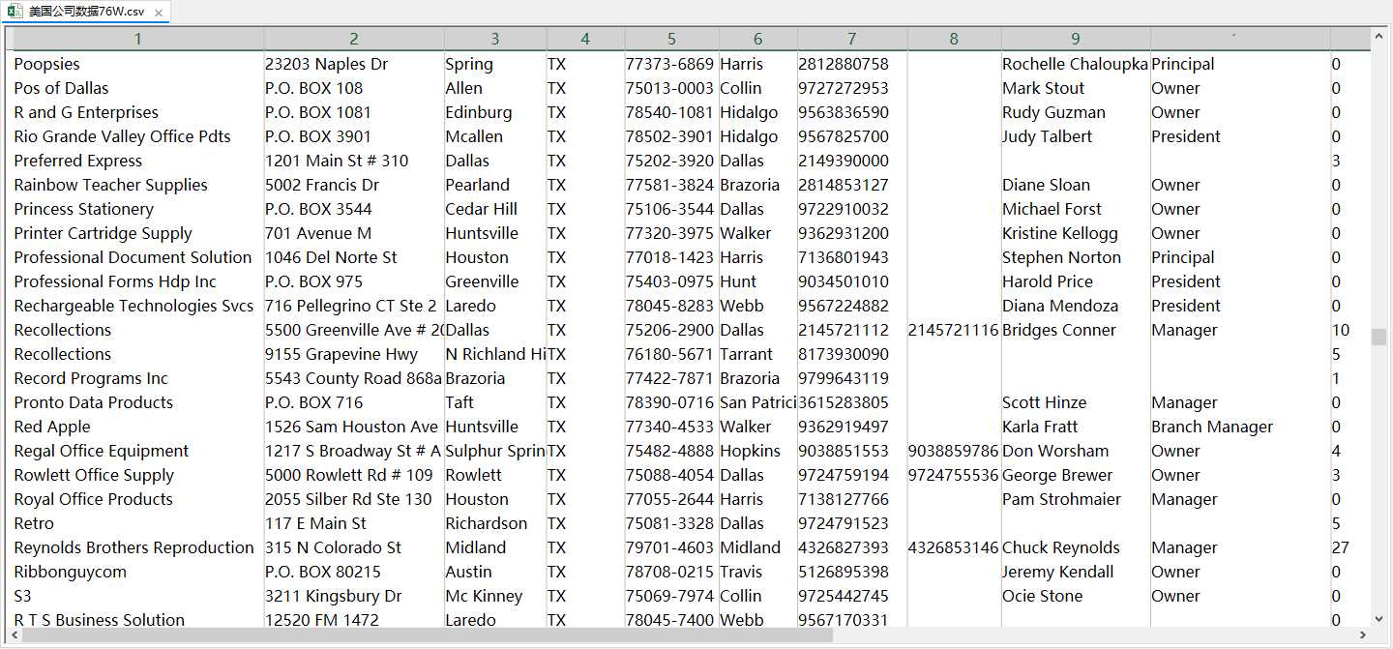Close the 美国公司数据76W.csv tab
This screenshot has width=1393, height=649.
tap(159, 13)
